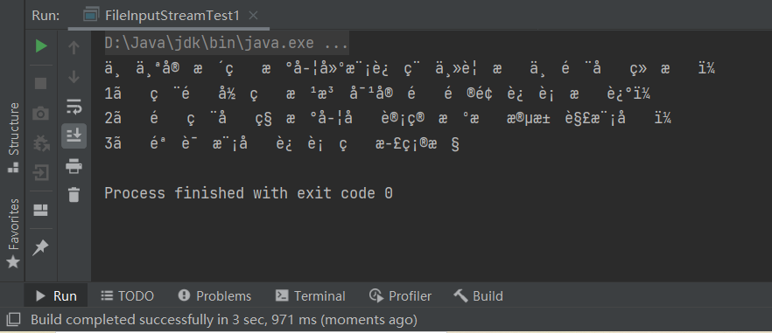
Task: Click the console line starting with 3ã
Action: coord(282,143)
